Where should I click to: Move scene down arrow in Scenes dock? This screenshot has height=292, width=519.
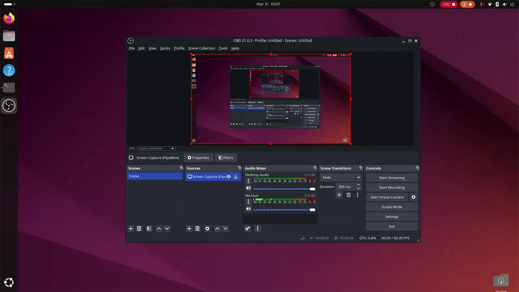tap(167, 229)
